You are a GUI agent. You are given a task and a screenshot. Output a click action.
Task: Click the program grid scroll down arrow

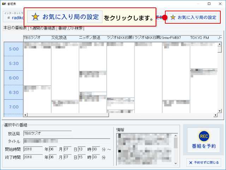(x=220, y=111)
